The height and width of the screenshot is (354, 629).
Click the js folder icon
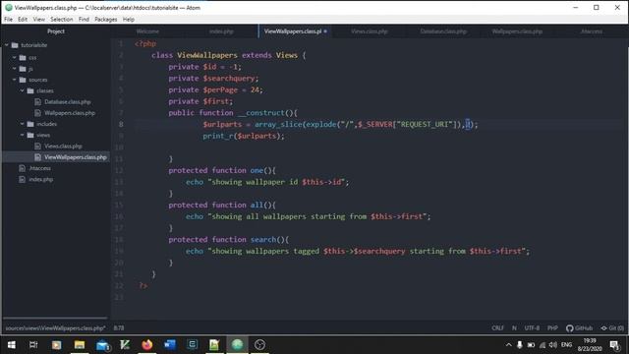(x=23, y=69)
